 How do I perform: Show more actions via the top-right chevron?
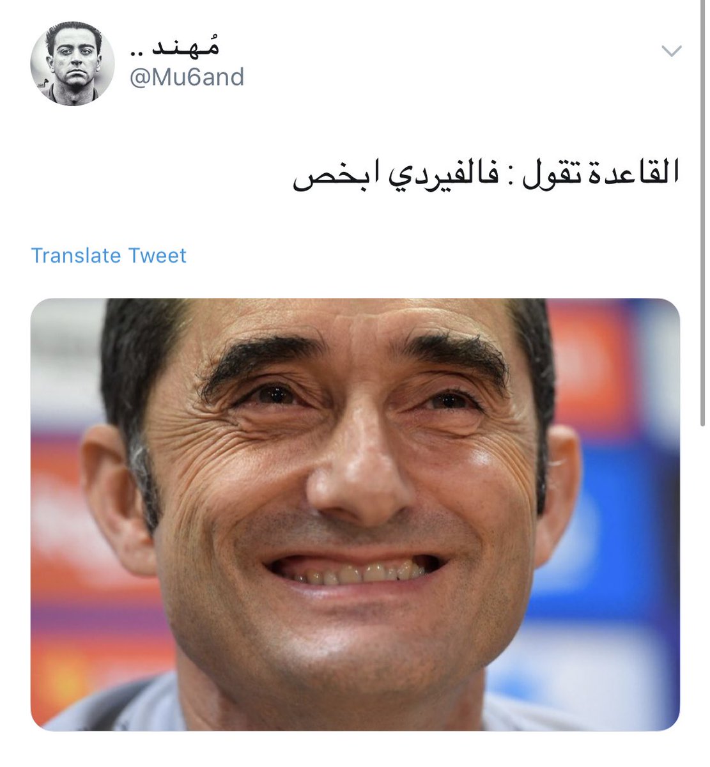672,51
